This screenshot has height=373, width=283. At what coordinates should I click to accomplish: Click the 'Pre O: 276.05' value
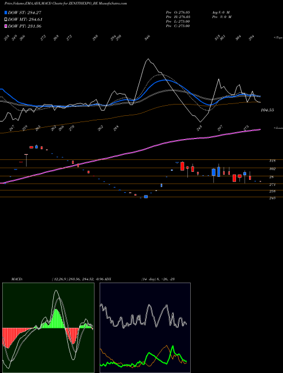[178, 12]
